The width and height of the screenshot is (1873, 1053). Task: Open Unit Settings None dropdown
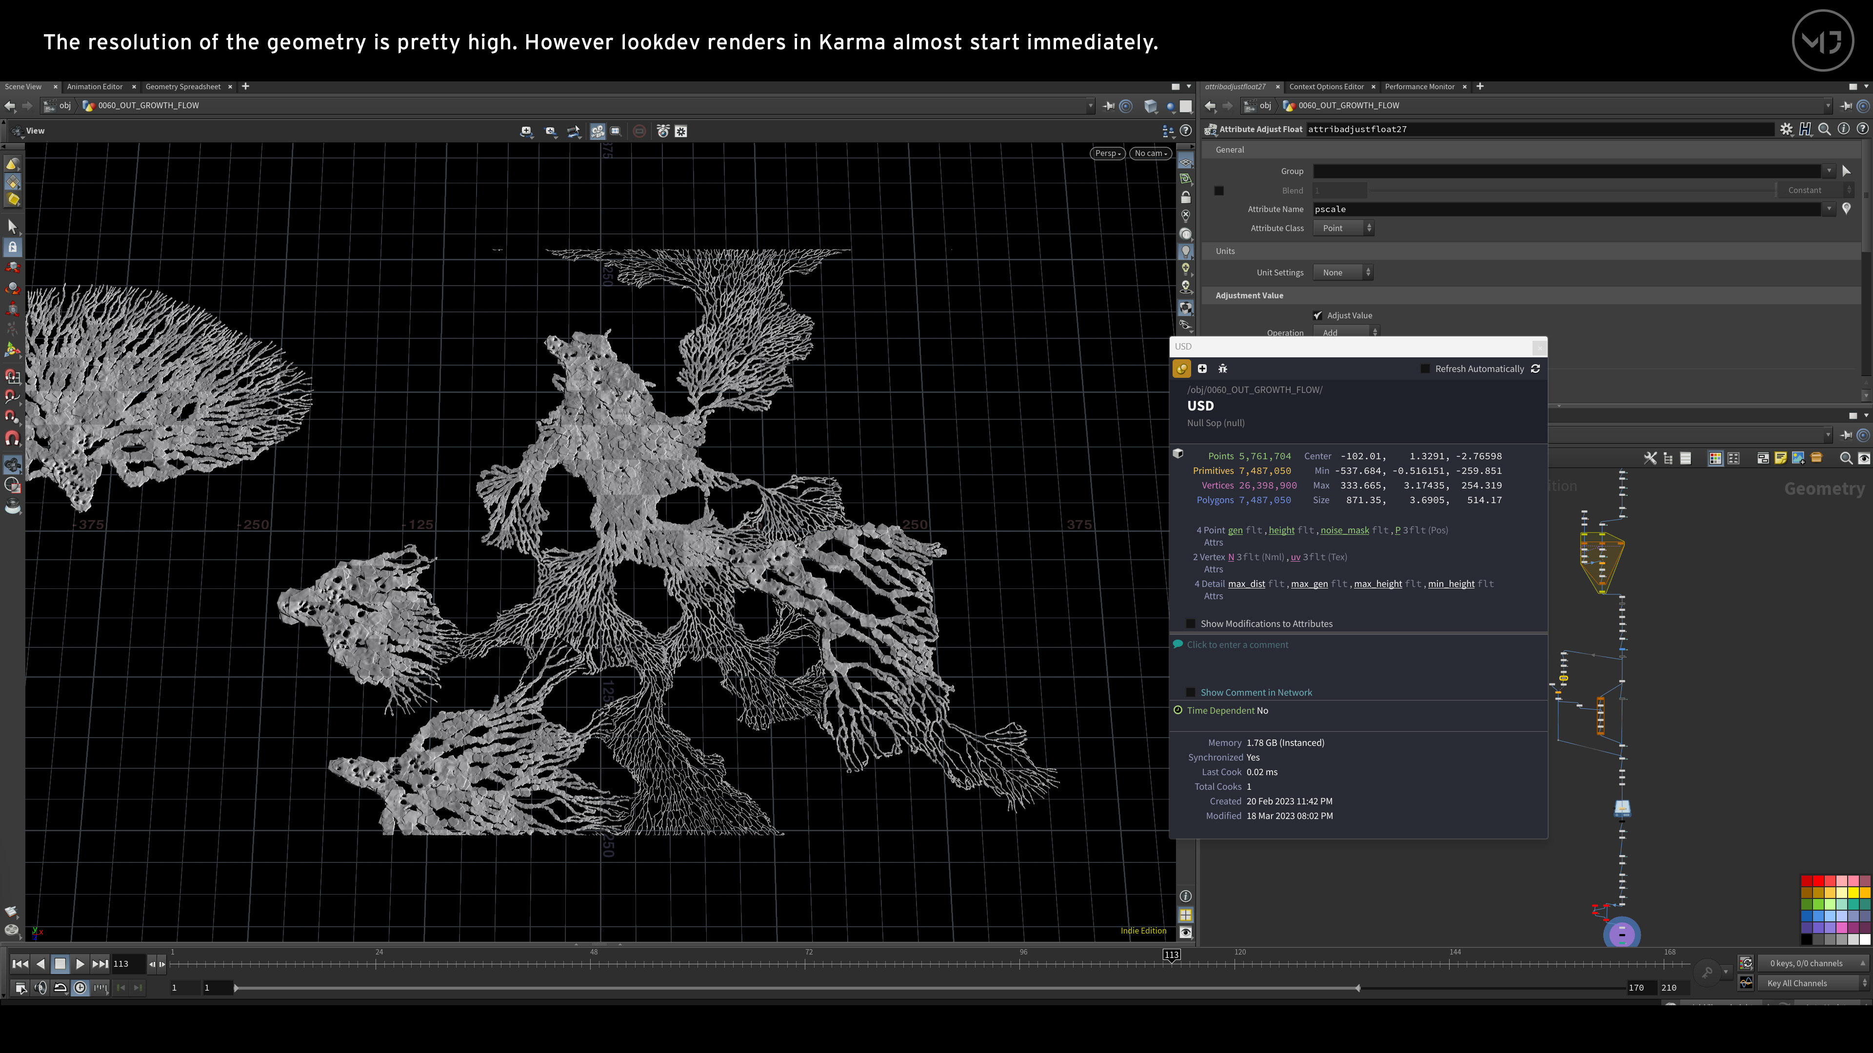point(1342,273)
